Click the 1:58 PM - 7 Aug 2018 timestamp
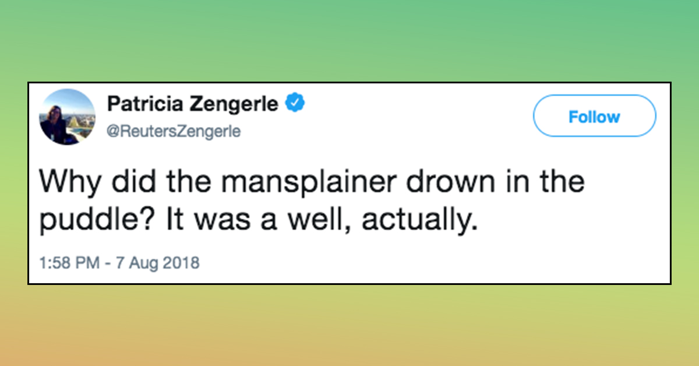This screenshot has height=366, width=699. (x=119, y=263)
